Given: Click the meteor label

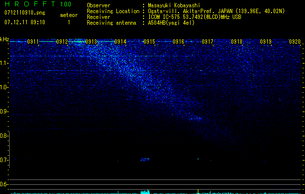Looking at the screenshot, I should [69, 15].
